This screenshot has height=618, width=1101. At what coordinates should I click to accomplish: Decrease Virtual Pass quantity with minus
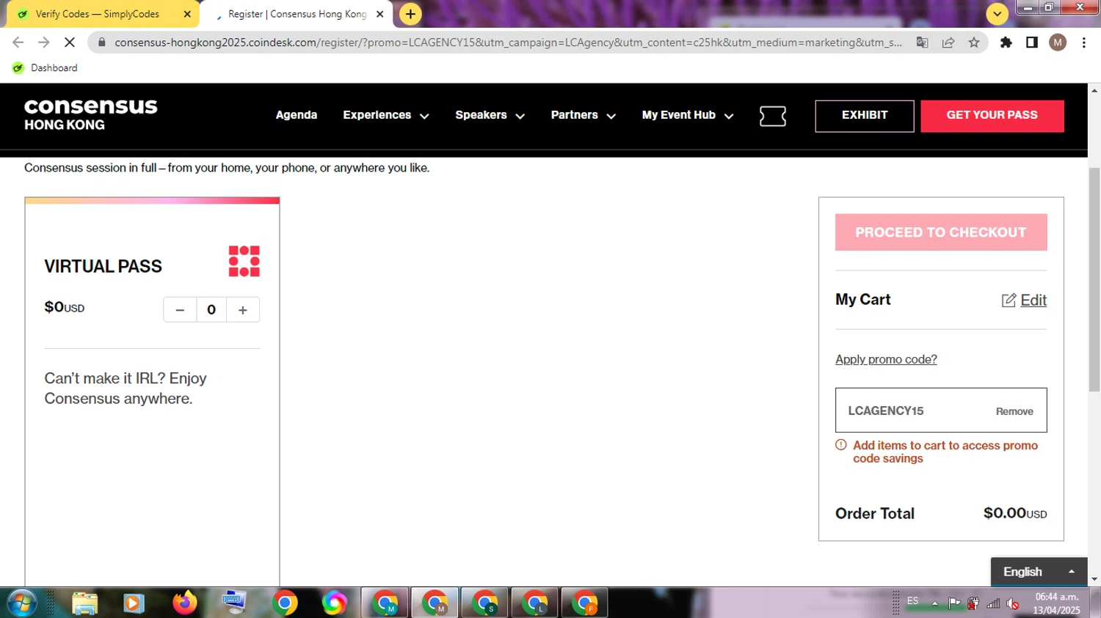[x=180, y=310]
